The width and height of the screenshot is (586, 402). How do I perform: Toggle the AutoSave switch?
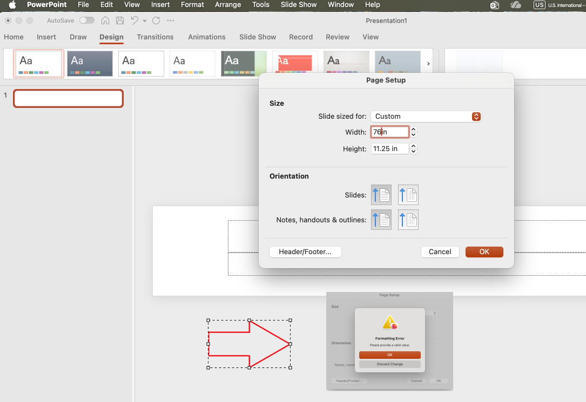pos(87,20)
